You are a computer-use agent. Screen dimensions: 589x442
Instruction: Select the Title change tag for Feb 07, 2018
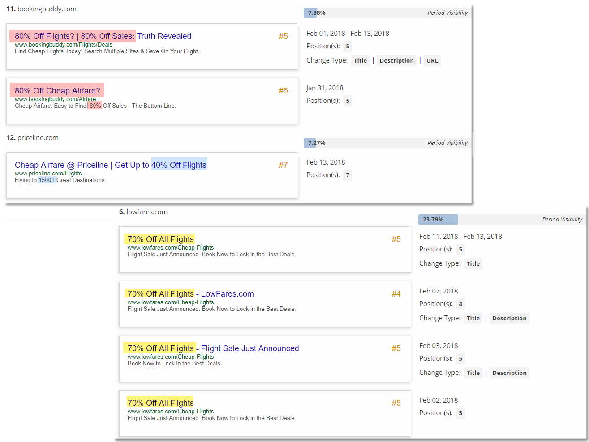coord(473,319)
